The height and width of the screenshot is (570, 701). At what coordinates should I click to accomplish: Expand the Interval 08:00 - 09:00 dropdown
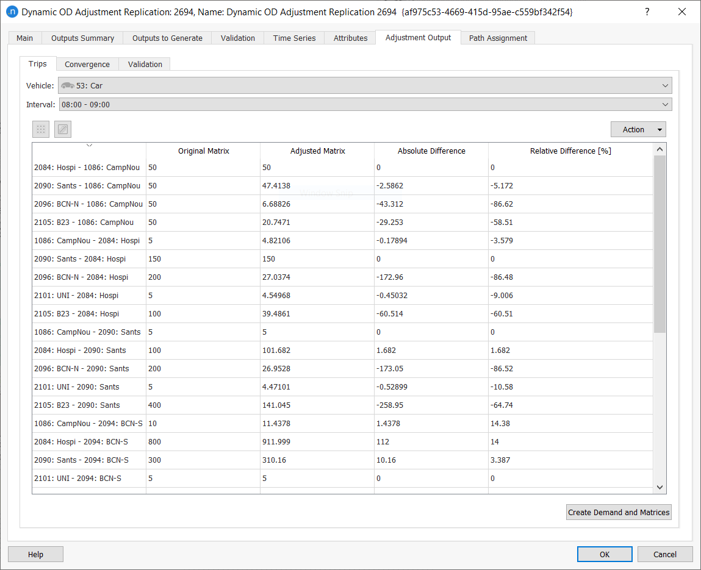coord(665,105)
